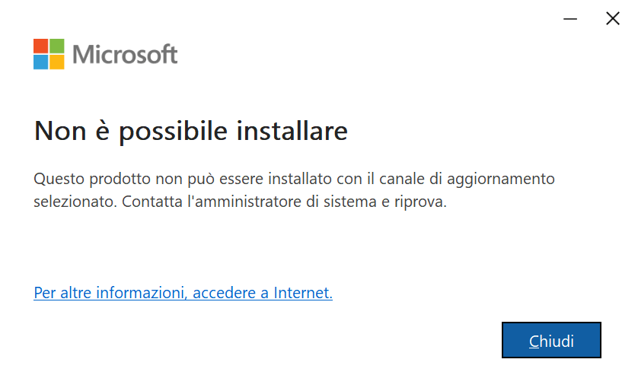Click the word 'amministratore' in the message
Viewport: 638px width, 391px height.
coord(248,202)
